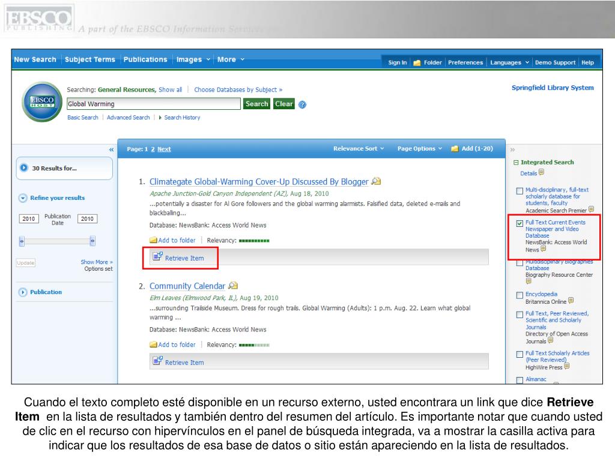This screenshot has width=615, height=461.
Task: Open the Page Options dropdown
Action: click(420, 149)
